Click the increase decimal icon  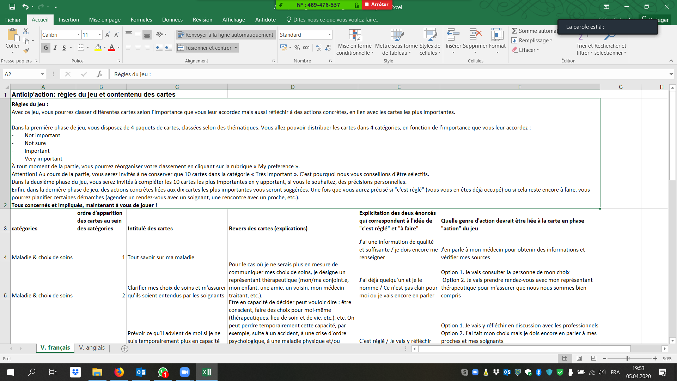tap(319, 48)
